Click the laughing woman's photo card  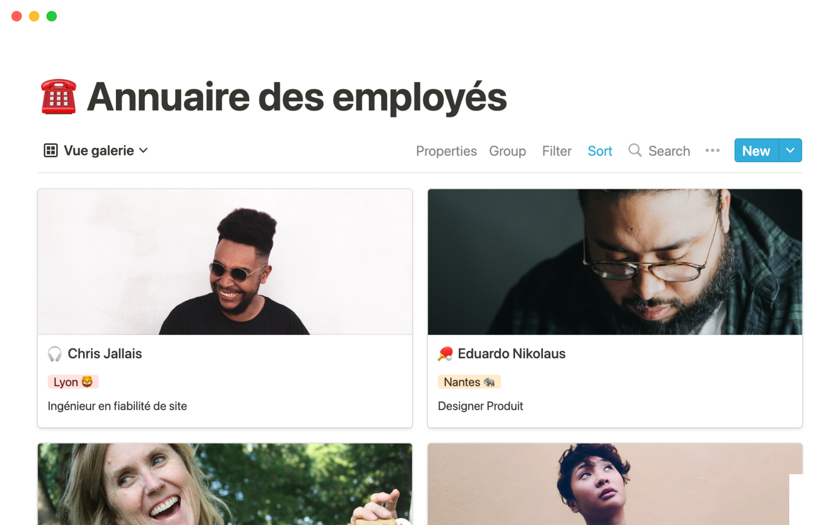click(x=225, y=484)
